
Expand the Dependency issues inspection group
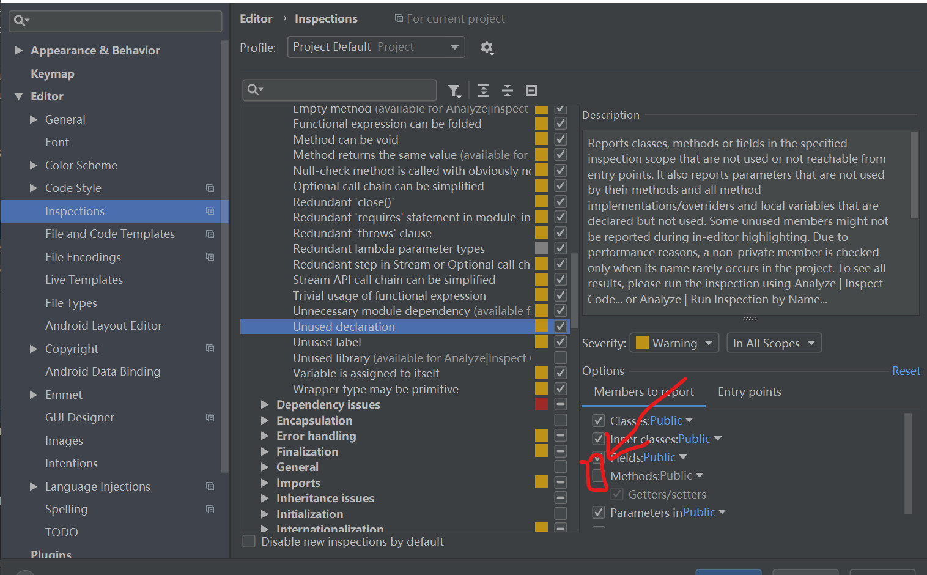click(x=265, y=404)
